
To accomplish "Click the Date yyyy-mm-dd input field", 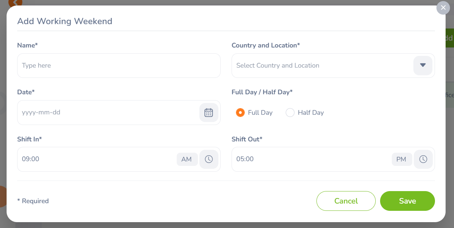I will pyautogui.click(x=108, y=113).
